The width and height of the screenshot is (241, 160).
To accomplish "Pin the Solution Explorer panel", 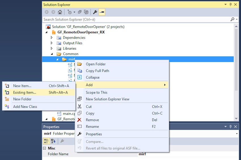I will coord(231,5).
